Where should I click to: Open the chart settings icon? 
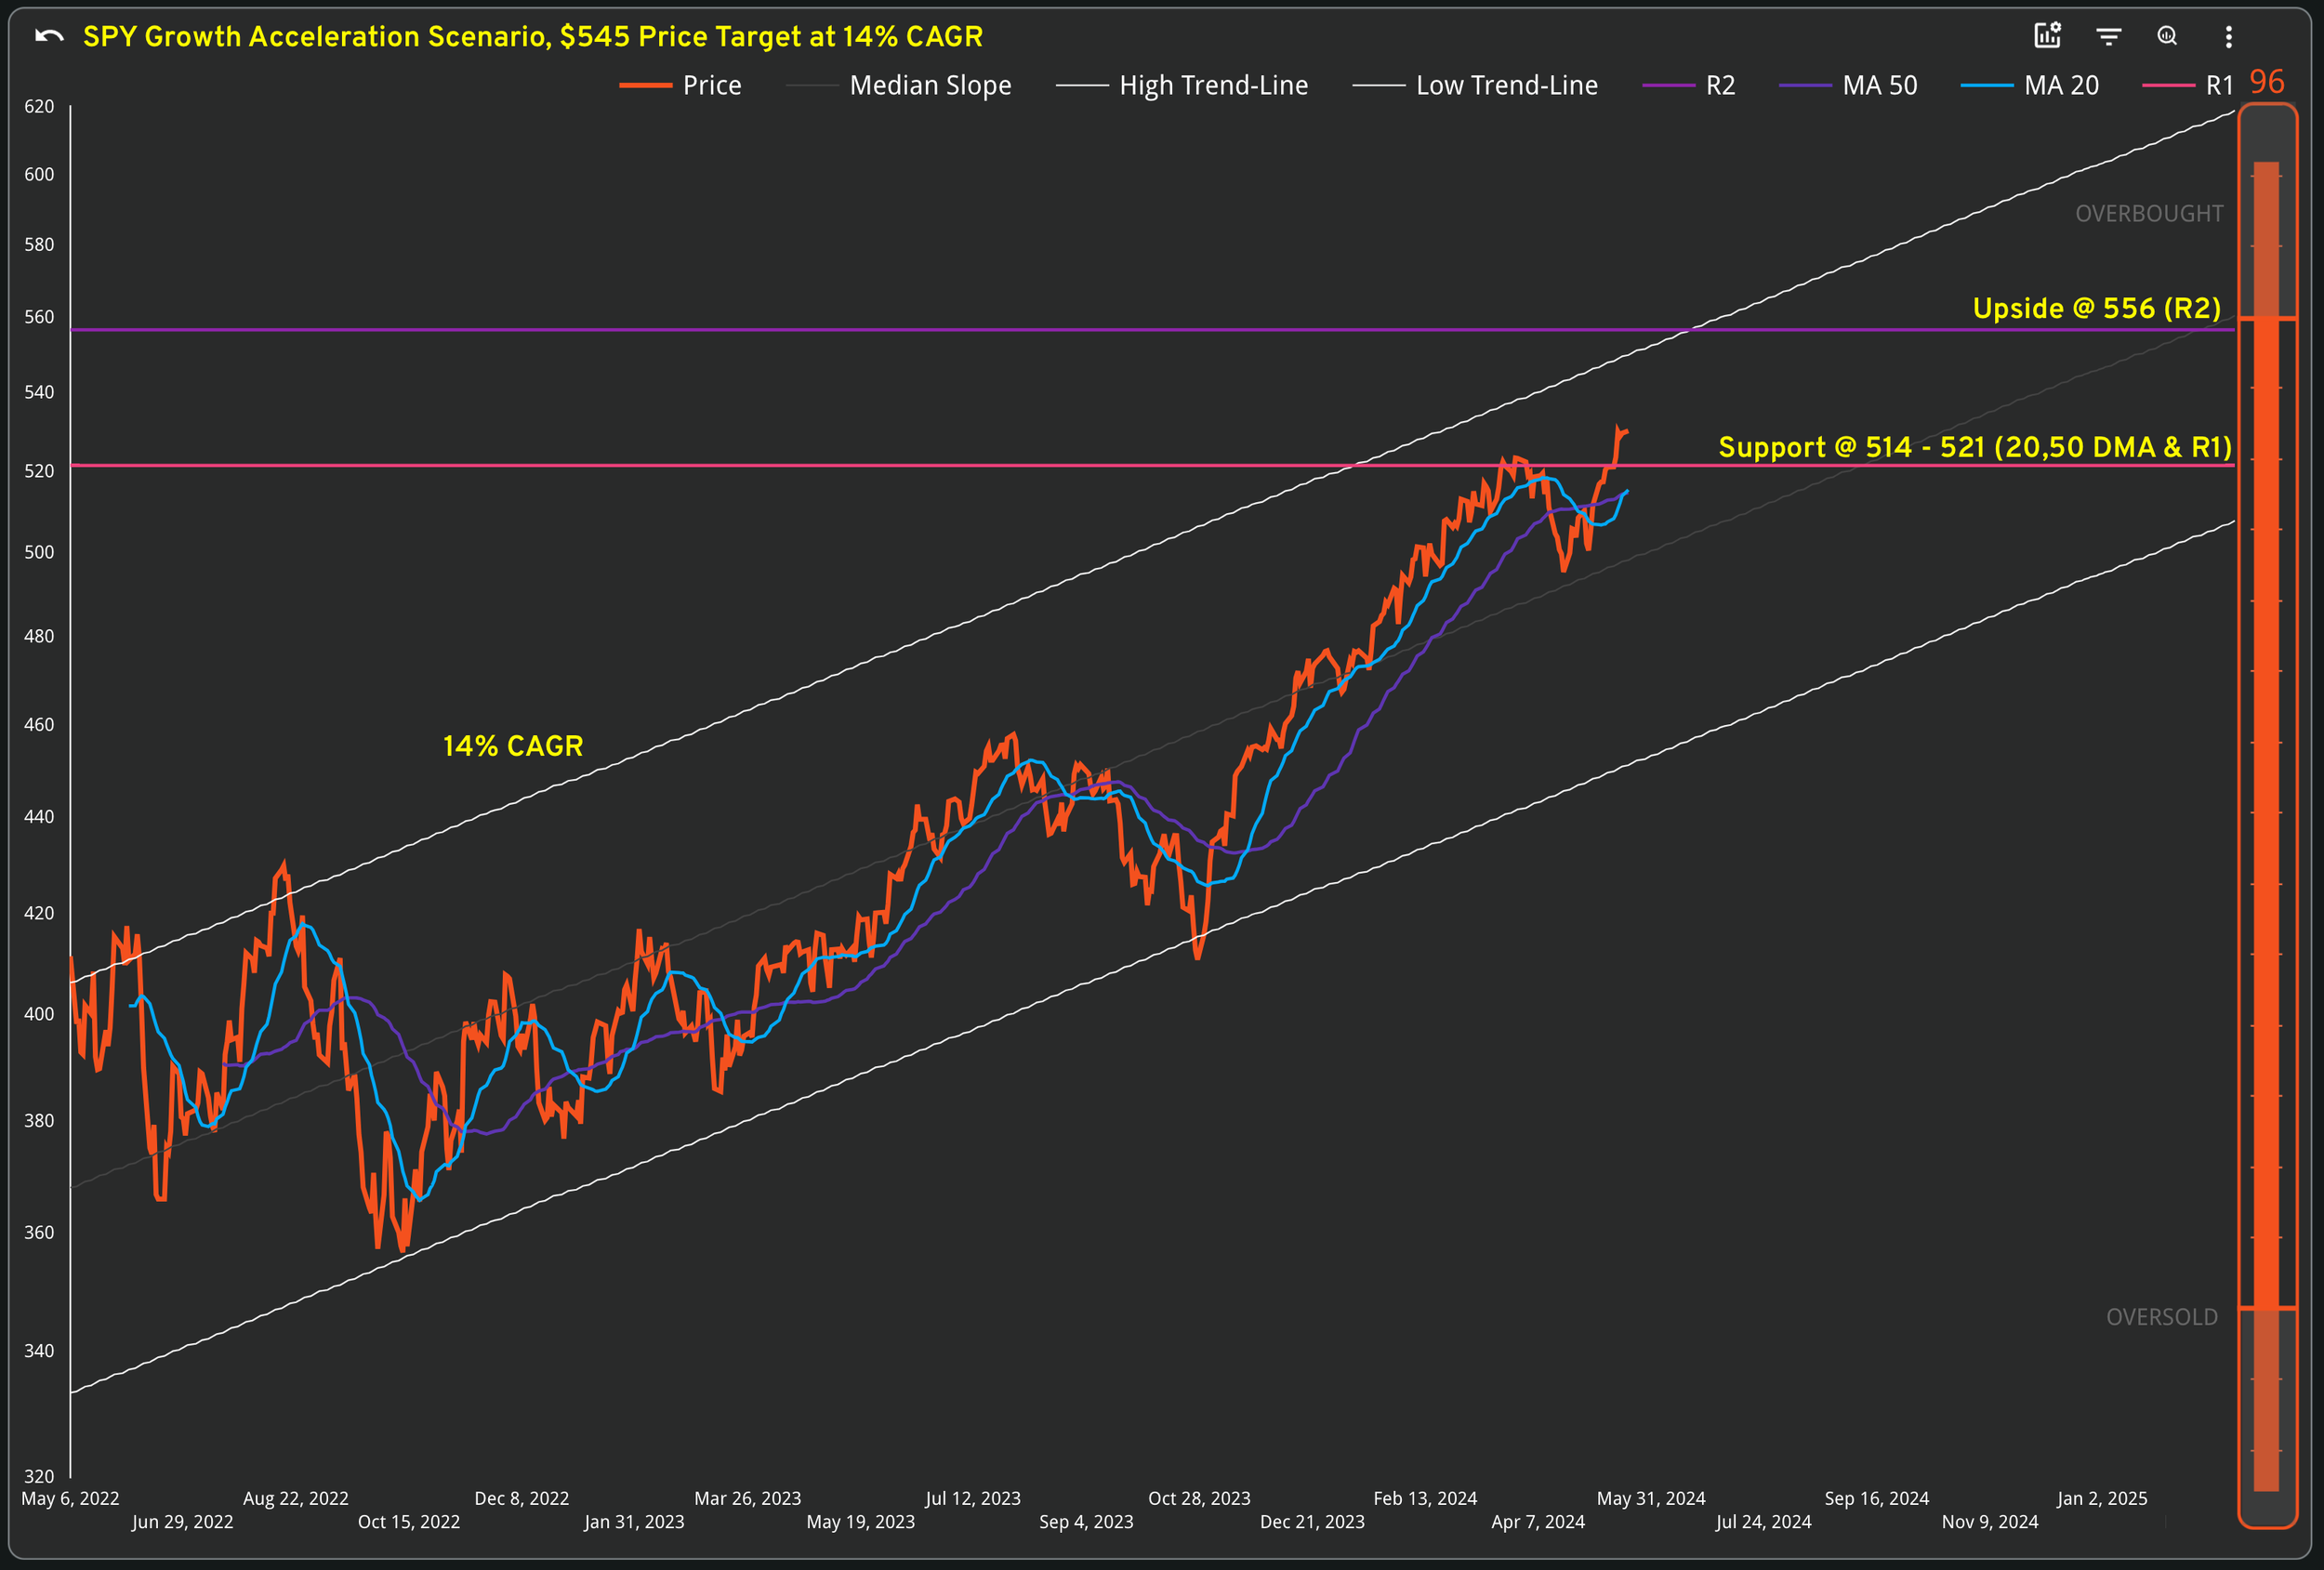coord(2048,36)
